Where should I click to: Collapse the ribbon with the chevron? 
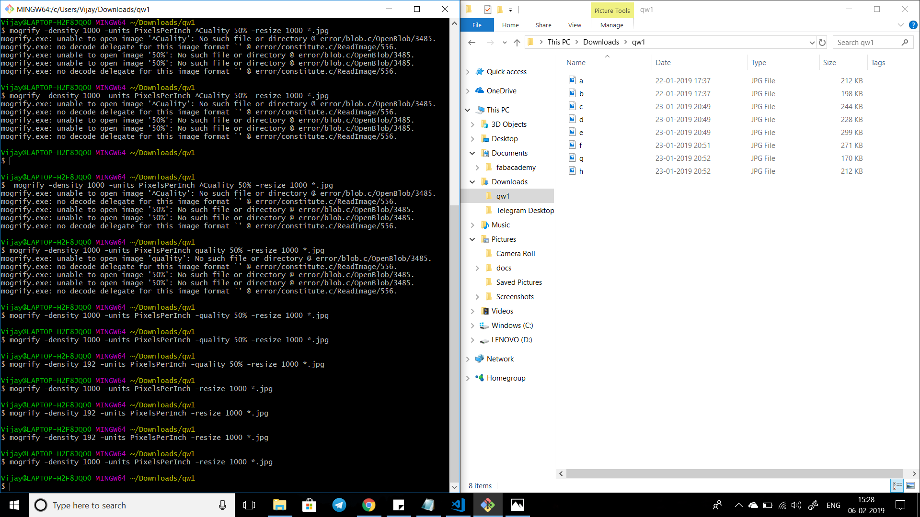coord(901,25)
